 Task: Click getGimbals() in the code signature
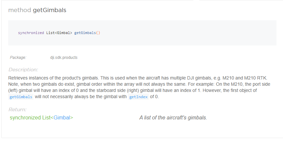point(87,33)
